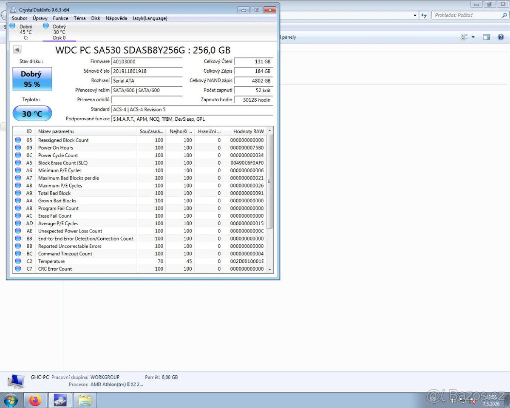
Task: Click status icon of Reported Uncorrectable Errors
Action: point(18,246)
